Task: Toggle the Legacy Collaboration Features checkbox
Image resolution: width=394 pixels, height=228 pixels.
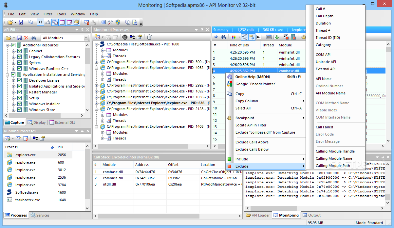Action: (x=20, y=57)
